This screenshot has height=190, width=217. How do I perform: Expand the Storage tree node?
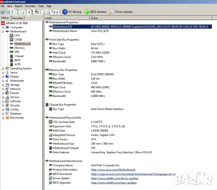click(x=3, y=85)
